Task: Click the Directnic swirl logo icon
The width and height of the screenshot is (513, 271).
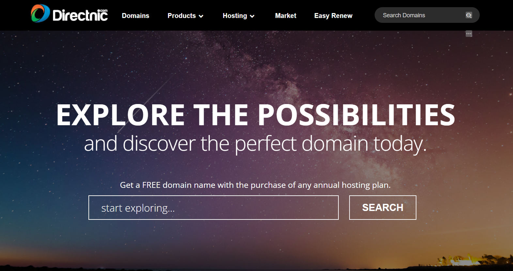Action: click(40, 13)
